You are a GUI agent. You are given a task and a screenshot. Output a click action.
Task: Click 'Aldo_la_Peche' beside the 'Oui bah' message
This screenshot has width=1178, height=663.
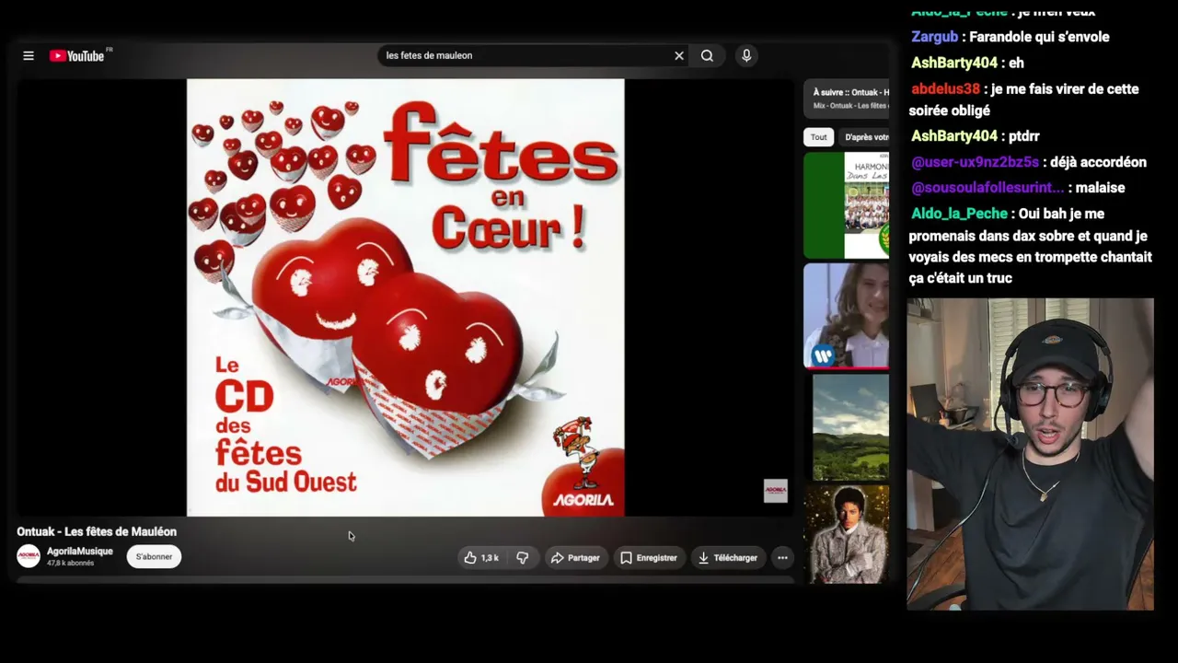pos(959,214)
